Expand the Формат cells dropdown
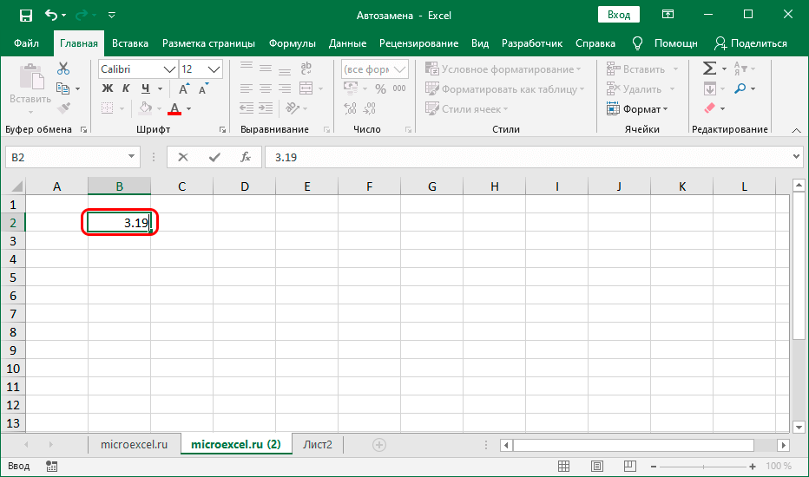Image resolution: width=809 pixels, height=477 pixels. tap(644, 109)
